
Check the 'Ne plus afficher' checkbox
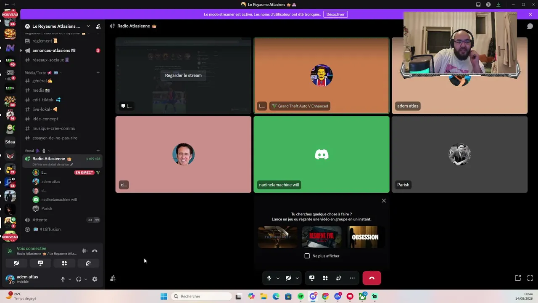[x=307, y=256]
